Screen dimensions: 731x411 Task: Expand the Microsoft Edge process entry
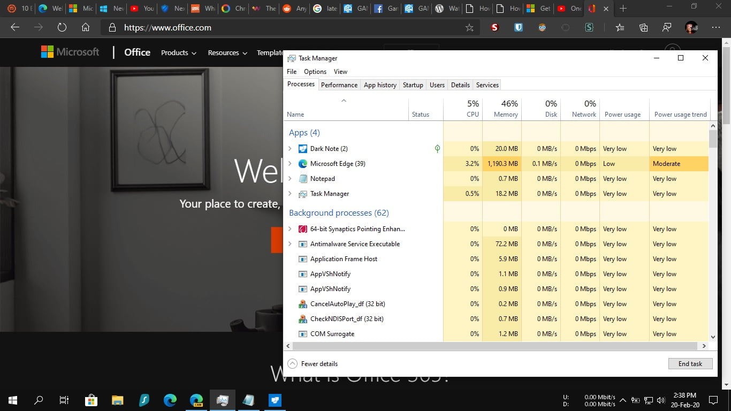pyautogui.click(x=290, y=163)
